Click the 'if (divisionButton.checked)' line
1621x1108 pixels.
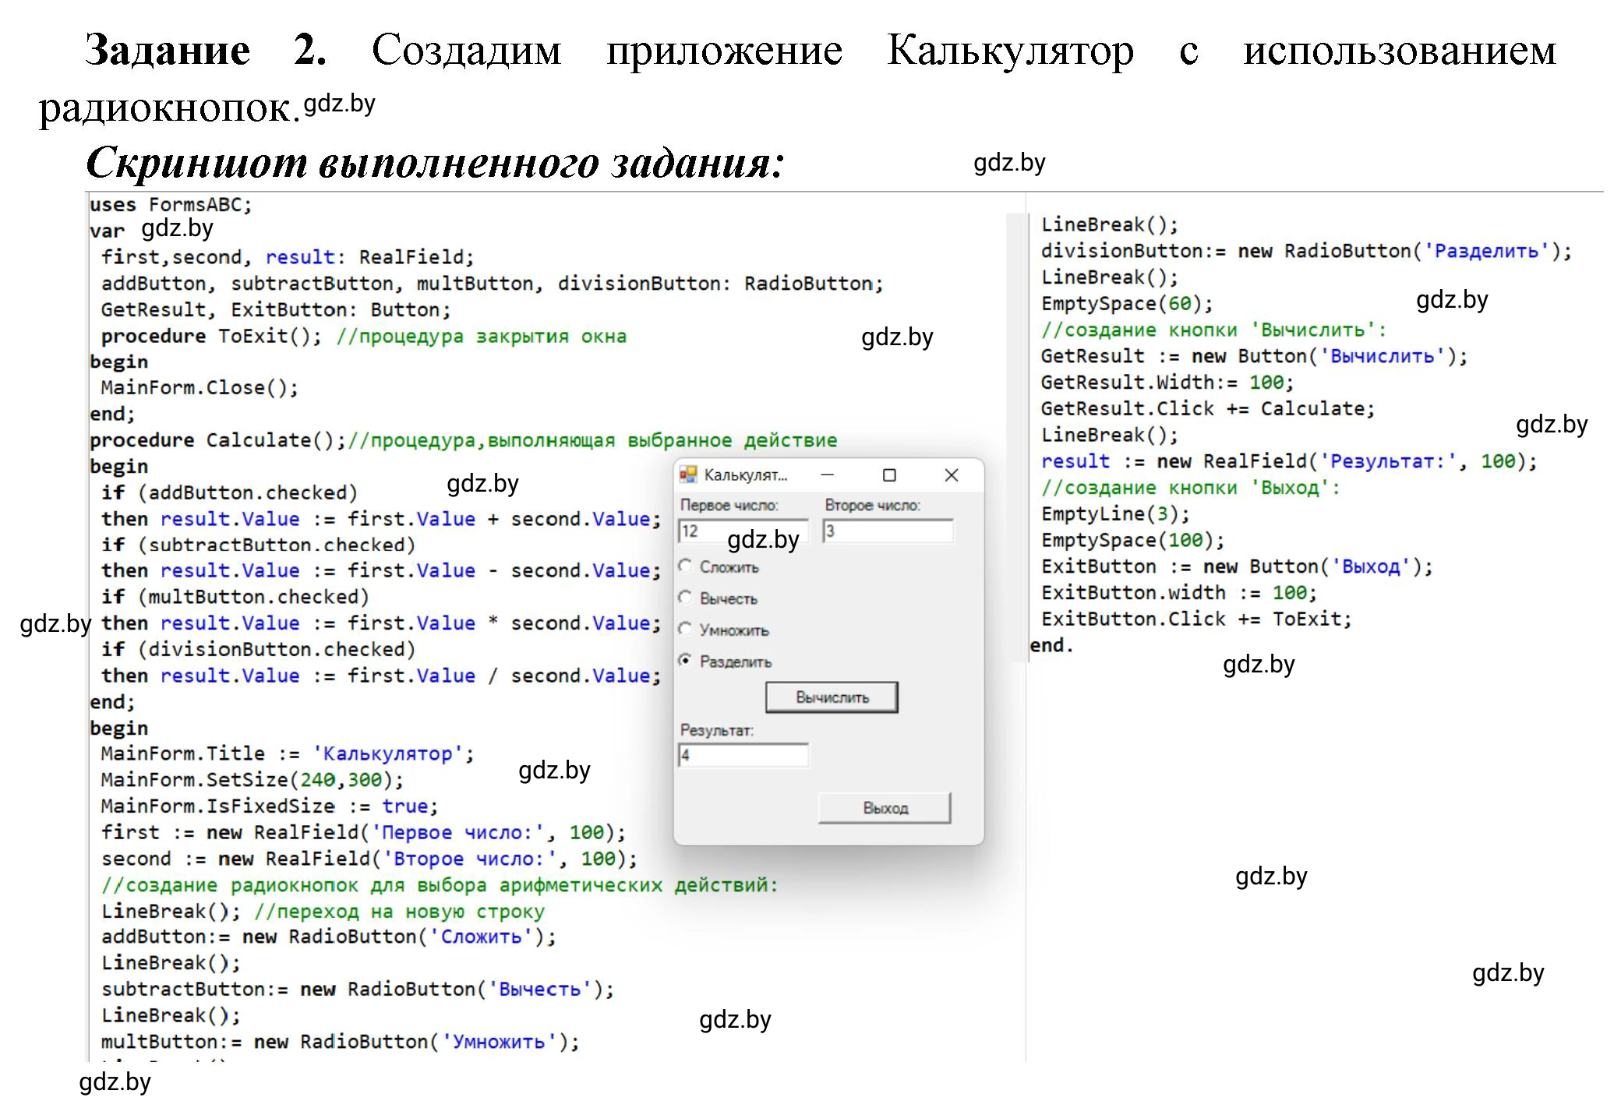[258, 649]
